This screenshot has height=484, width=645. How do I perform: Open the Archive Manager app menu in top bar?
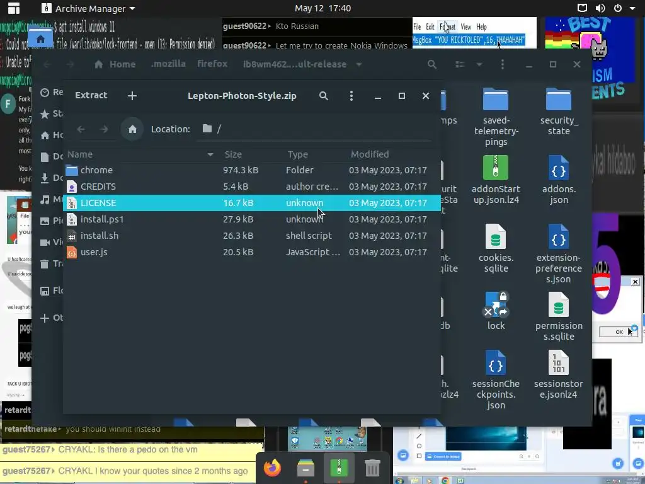point(88,8)
